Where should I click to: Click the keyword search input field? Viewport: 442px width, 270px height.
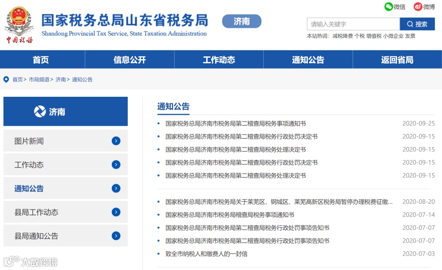pyautogui.click(x=353, y=24)
